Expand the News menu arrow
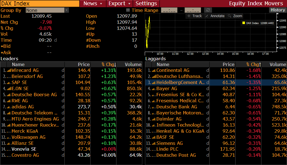 pyautogui.click(x=101, y=4)
